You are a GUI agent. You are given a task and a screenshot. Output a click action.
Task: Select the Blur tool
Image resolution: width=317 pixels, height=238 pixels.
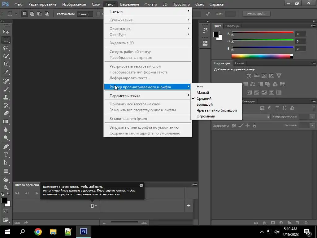(6, 130)
